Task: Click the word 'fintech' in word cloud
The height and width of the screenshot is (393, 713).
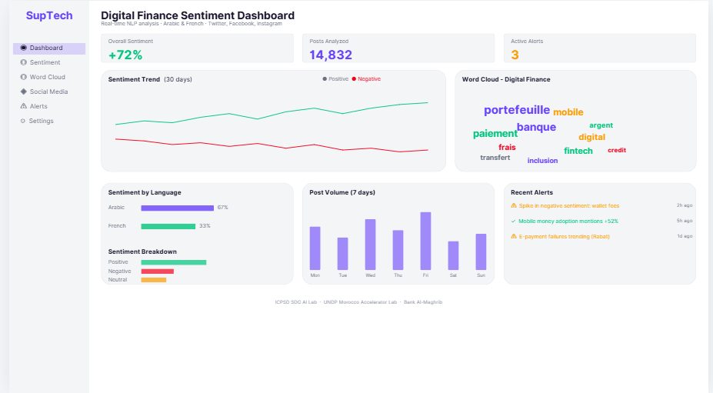Action: coord(578,151)
